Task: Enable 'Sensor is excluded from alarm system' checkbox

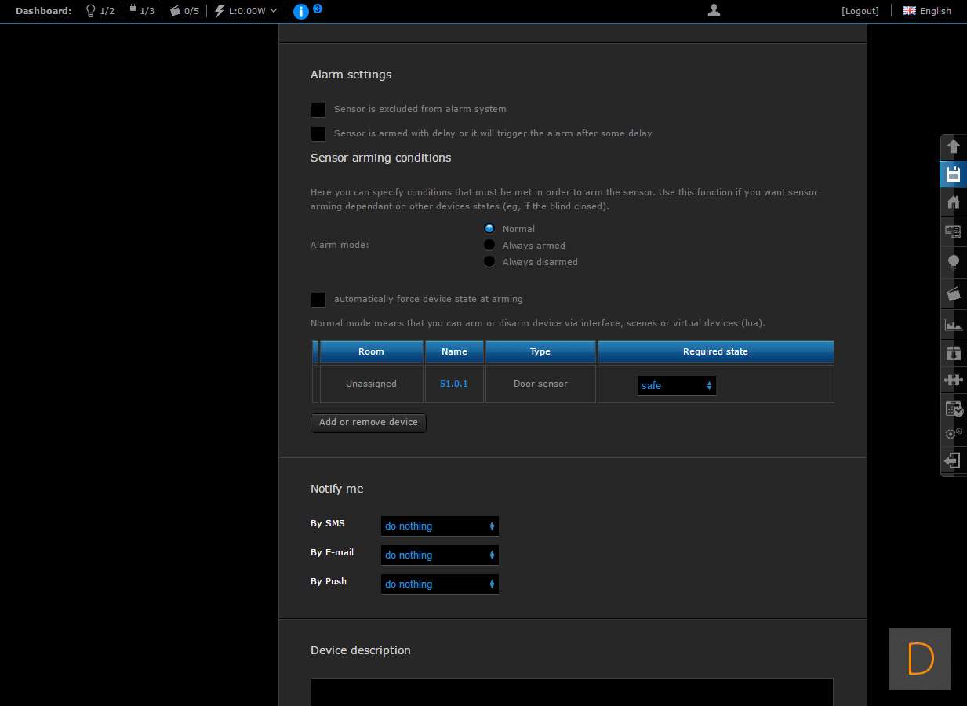Action: pos(318,110)
